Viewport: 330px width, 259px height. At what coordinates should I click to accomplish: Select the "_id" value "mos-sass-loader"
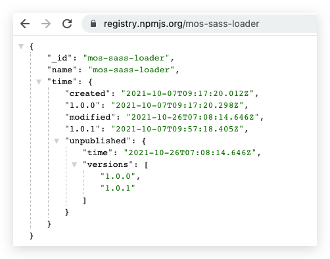click(x=126, y=58)
